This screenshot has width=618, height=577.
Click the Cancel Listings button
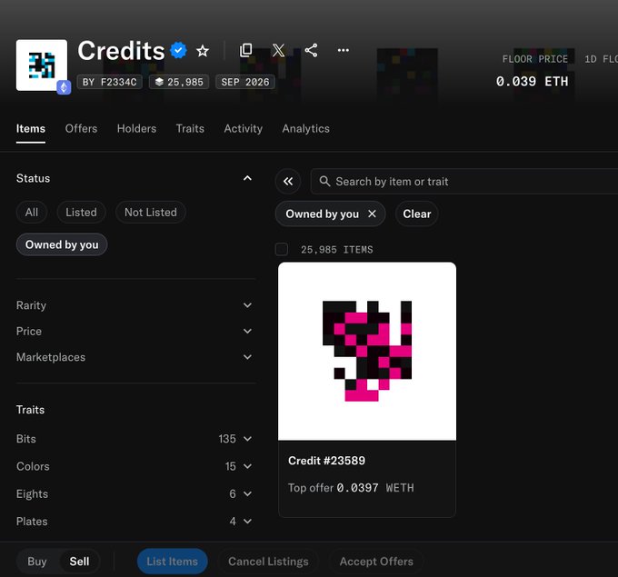click(x=268, y=562)
